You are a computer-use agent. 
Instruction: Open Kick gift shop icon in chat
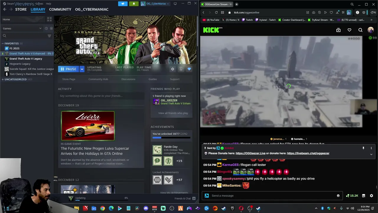(364, 196)
